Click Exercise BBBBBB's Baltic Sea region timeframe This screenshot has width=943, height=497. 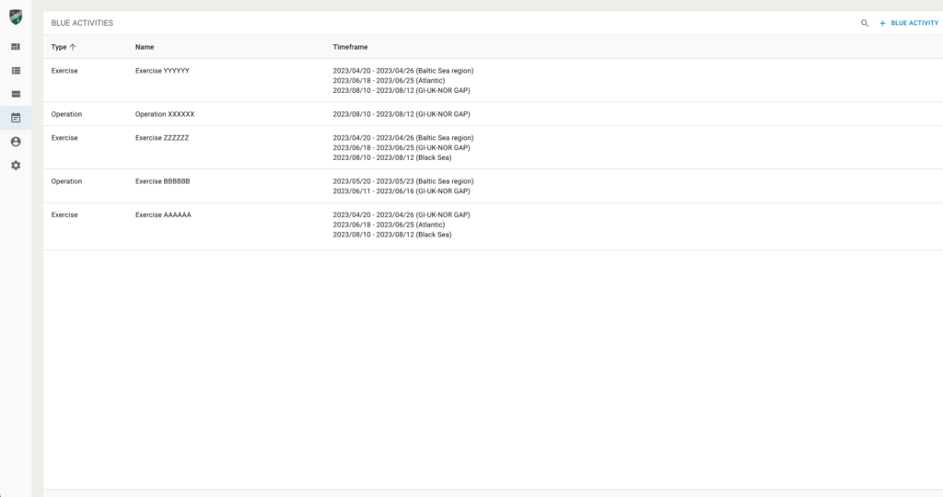coord(402,181)
